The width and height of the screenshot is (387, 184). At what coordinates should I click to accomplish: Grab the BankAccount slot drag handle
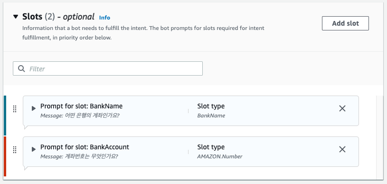point(15,150)
